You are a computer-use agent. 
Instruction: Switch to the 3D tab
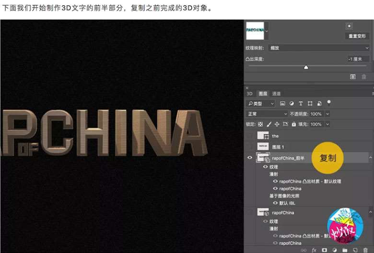pos(249,94)
